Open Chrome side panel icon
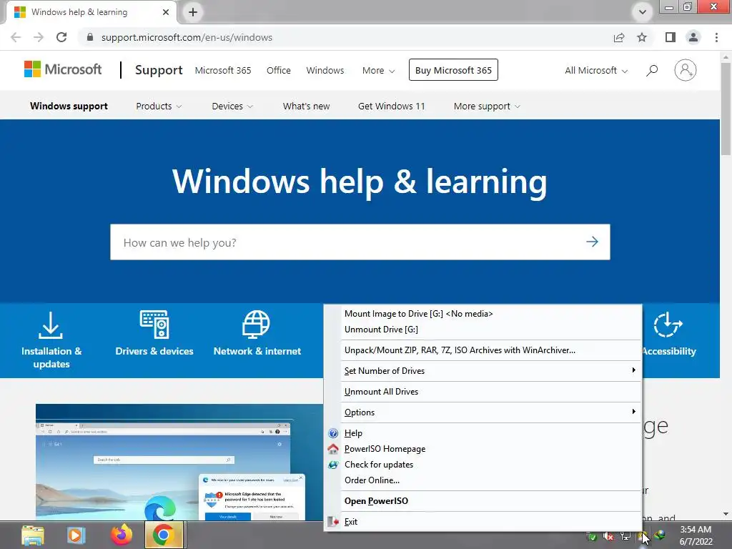 (x=671, y=37)
